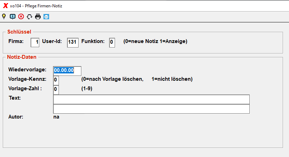
Task: Click the red X application logo
Action: tap(6, 6)
